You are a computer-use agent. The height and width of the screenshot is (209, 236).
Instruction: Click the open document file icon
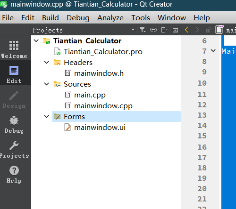219,29
